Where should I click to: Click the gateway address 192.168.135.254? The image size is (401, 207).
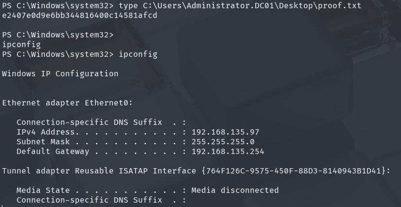point(228,152)
